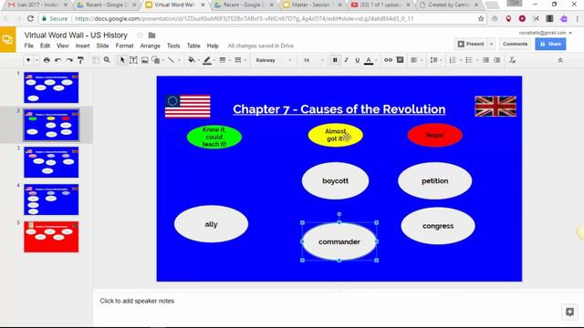Image resolution: width=584 pixels, height=328 pixels.
Task: Open the Insert menu
Action: point(82,46)
